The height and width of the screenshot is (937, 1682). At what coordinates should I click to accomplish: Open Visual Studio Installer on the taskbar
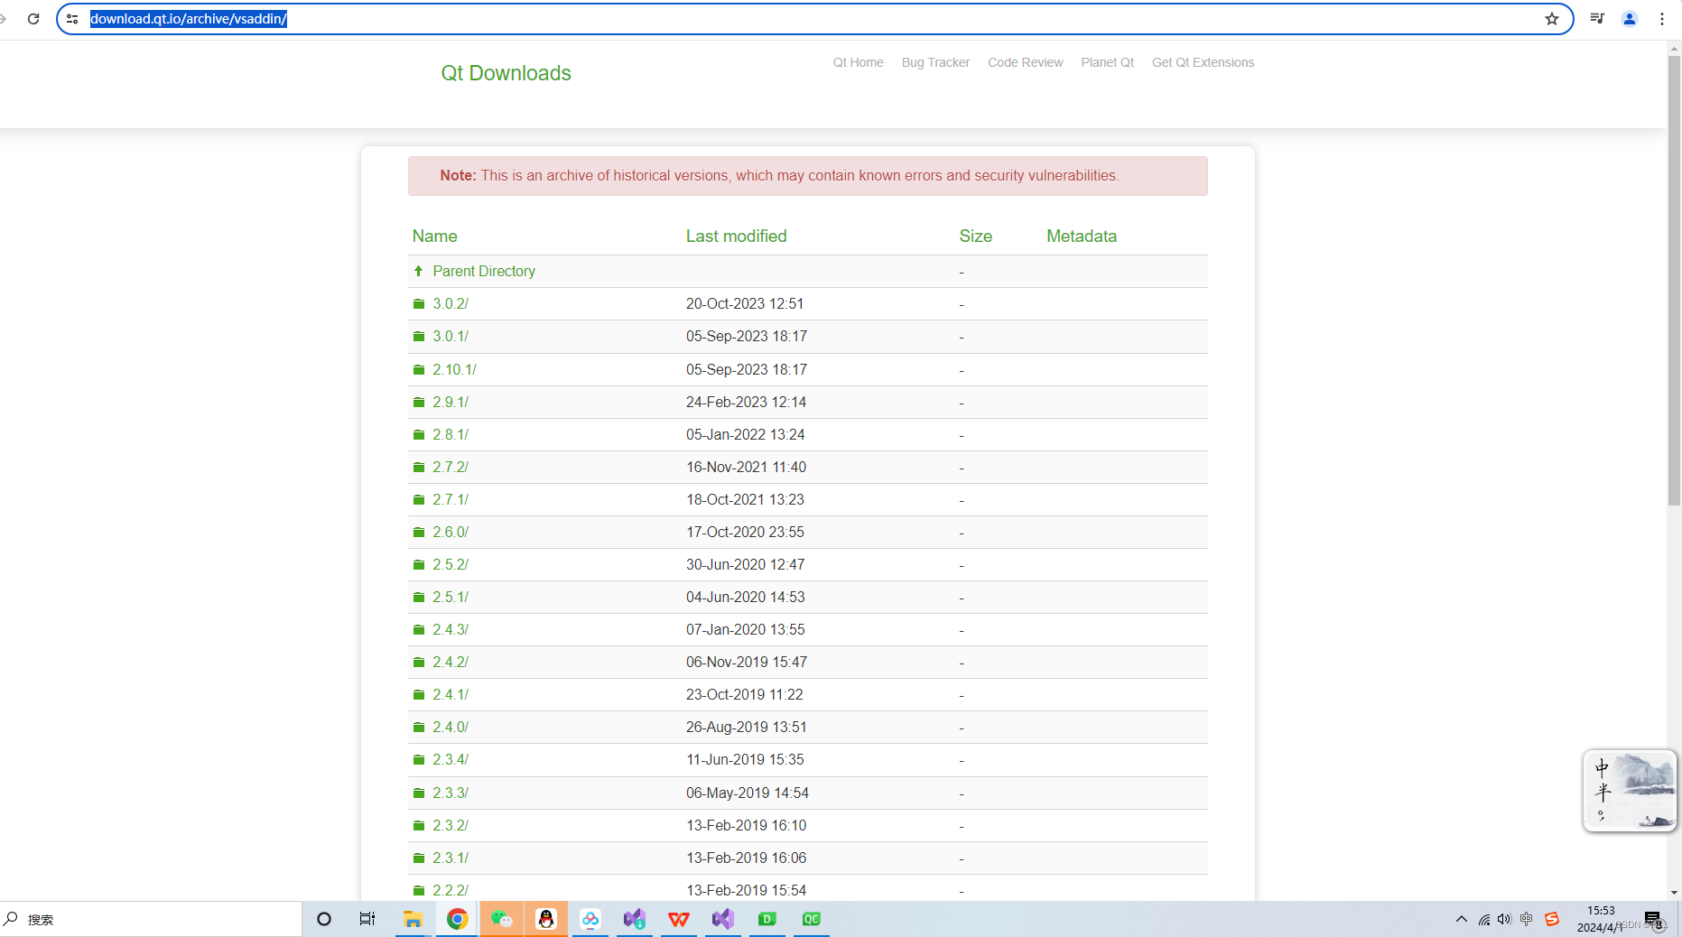tap(635, 919)
